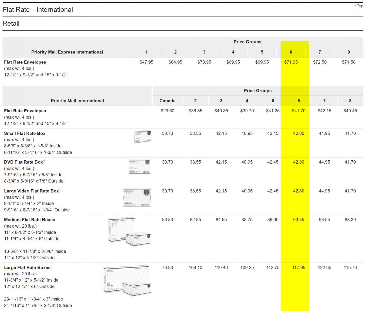Open the Large Flat Rate Boxes image

127,281
